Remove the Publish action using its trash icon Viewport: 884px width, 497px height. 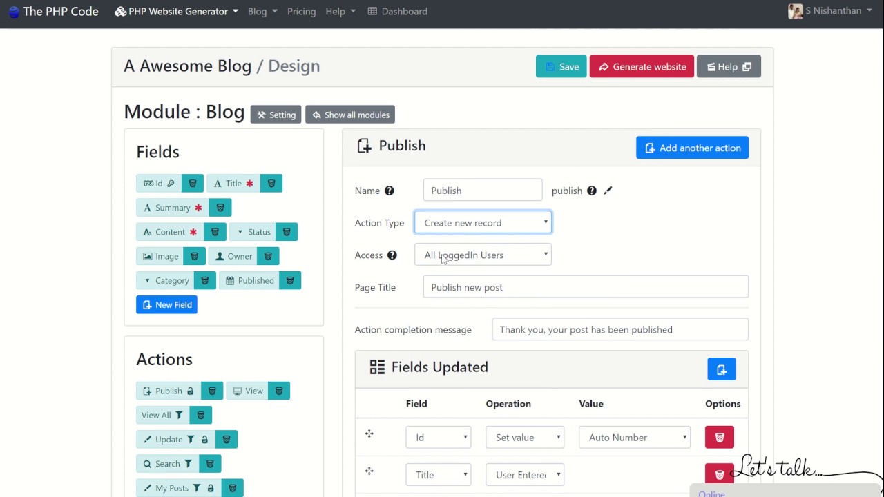point(212,391)
